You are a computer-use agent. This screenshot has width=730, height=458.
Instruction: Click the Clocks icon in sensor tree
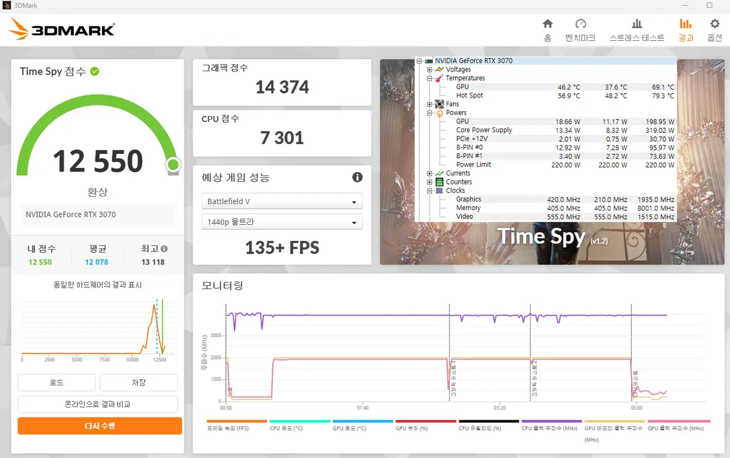click(x=439, y=191)
